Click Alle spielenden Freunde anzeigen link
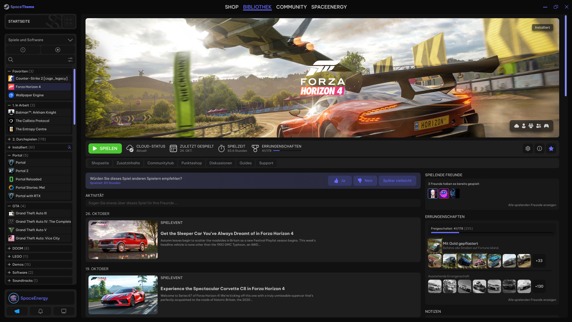 click(532, 205)
